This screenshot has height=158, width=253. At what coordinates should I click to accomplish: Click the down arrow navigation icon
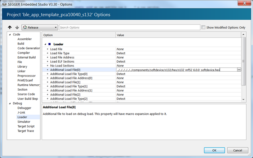tap(17, 27)
